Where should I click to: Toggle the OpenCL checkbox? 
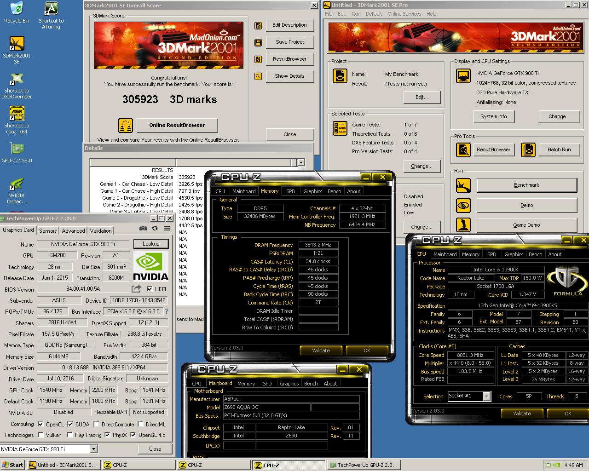pos(40,425)
